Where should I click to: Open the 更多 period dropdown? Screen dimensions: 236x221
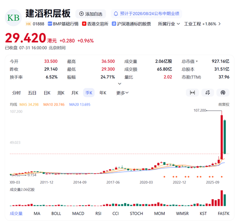122,93
